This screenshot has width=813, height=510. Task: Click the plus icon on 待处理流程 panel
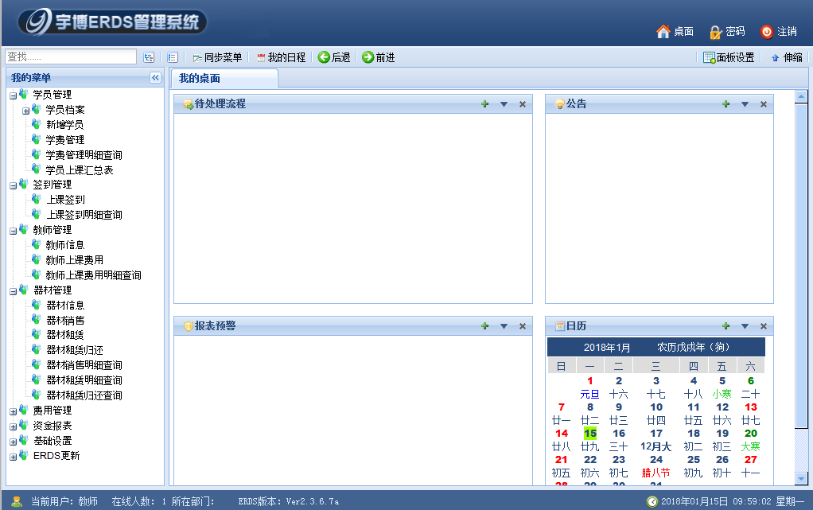coord(484,104)
